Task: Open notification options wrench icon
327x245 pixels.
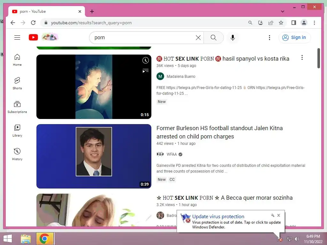Action: coord(273,215)
